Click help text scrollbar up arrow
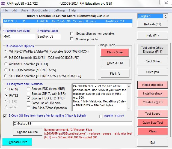The width and height of the screenshot is (172, 149). pos(129,86)
